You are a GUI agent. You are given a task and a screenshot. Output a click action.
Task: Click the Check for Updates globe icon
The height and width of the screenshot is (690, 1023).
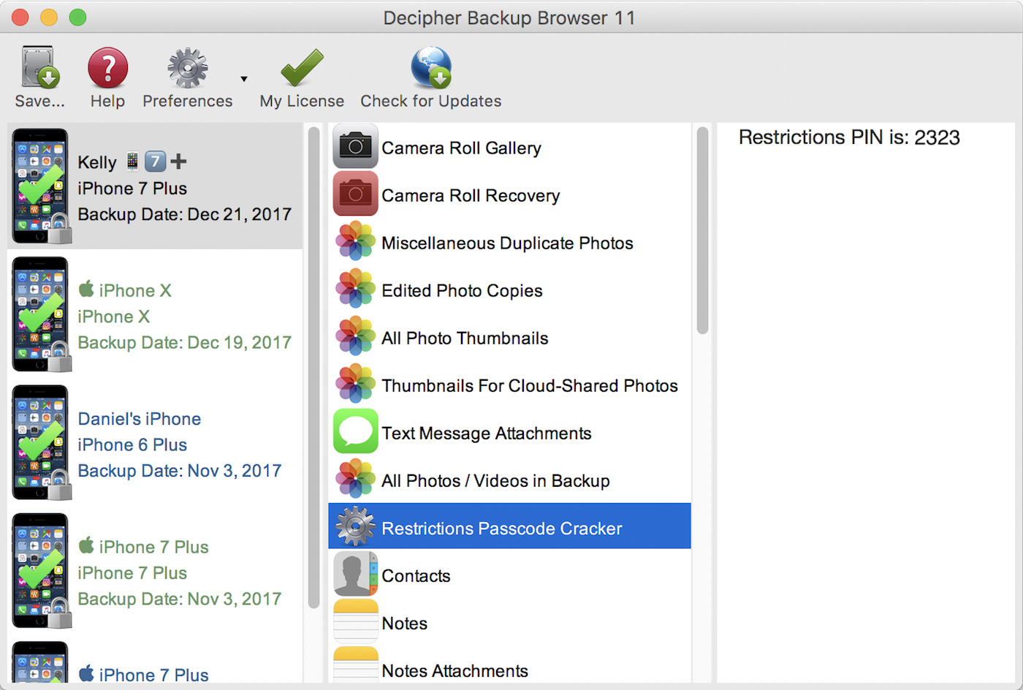coord(431,67)
